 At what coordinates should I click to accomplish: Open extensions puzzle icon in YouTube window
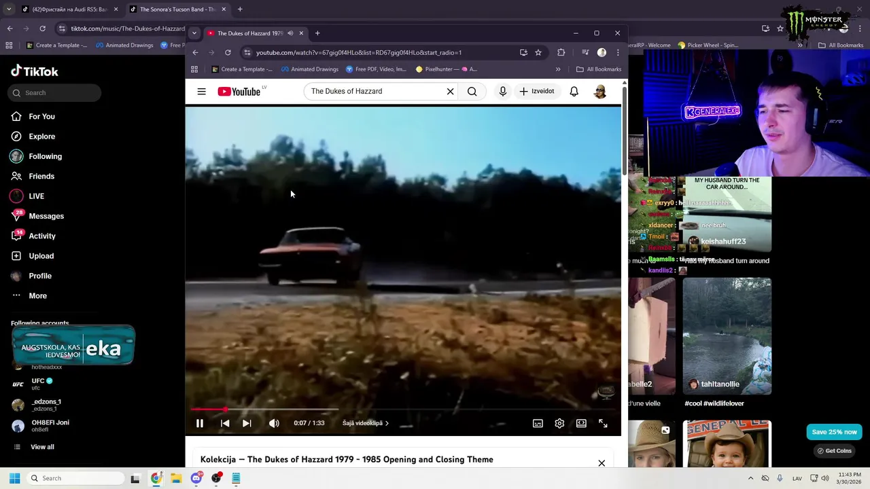pos(561,52)
